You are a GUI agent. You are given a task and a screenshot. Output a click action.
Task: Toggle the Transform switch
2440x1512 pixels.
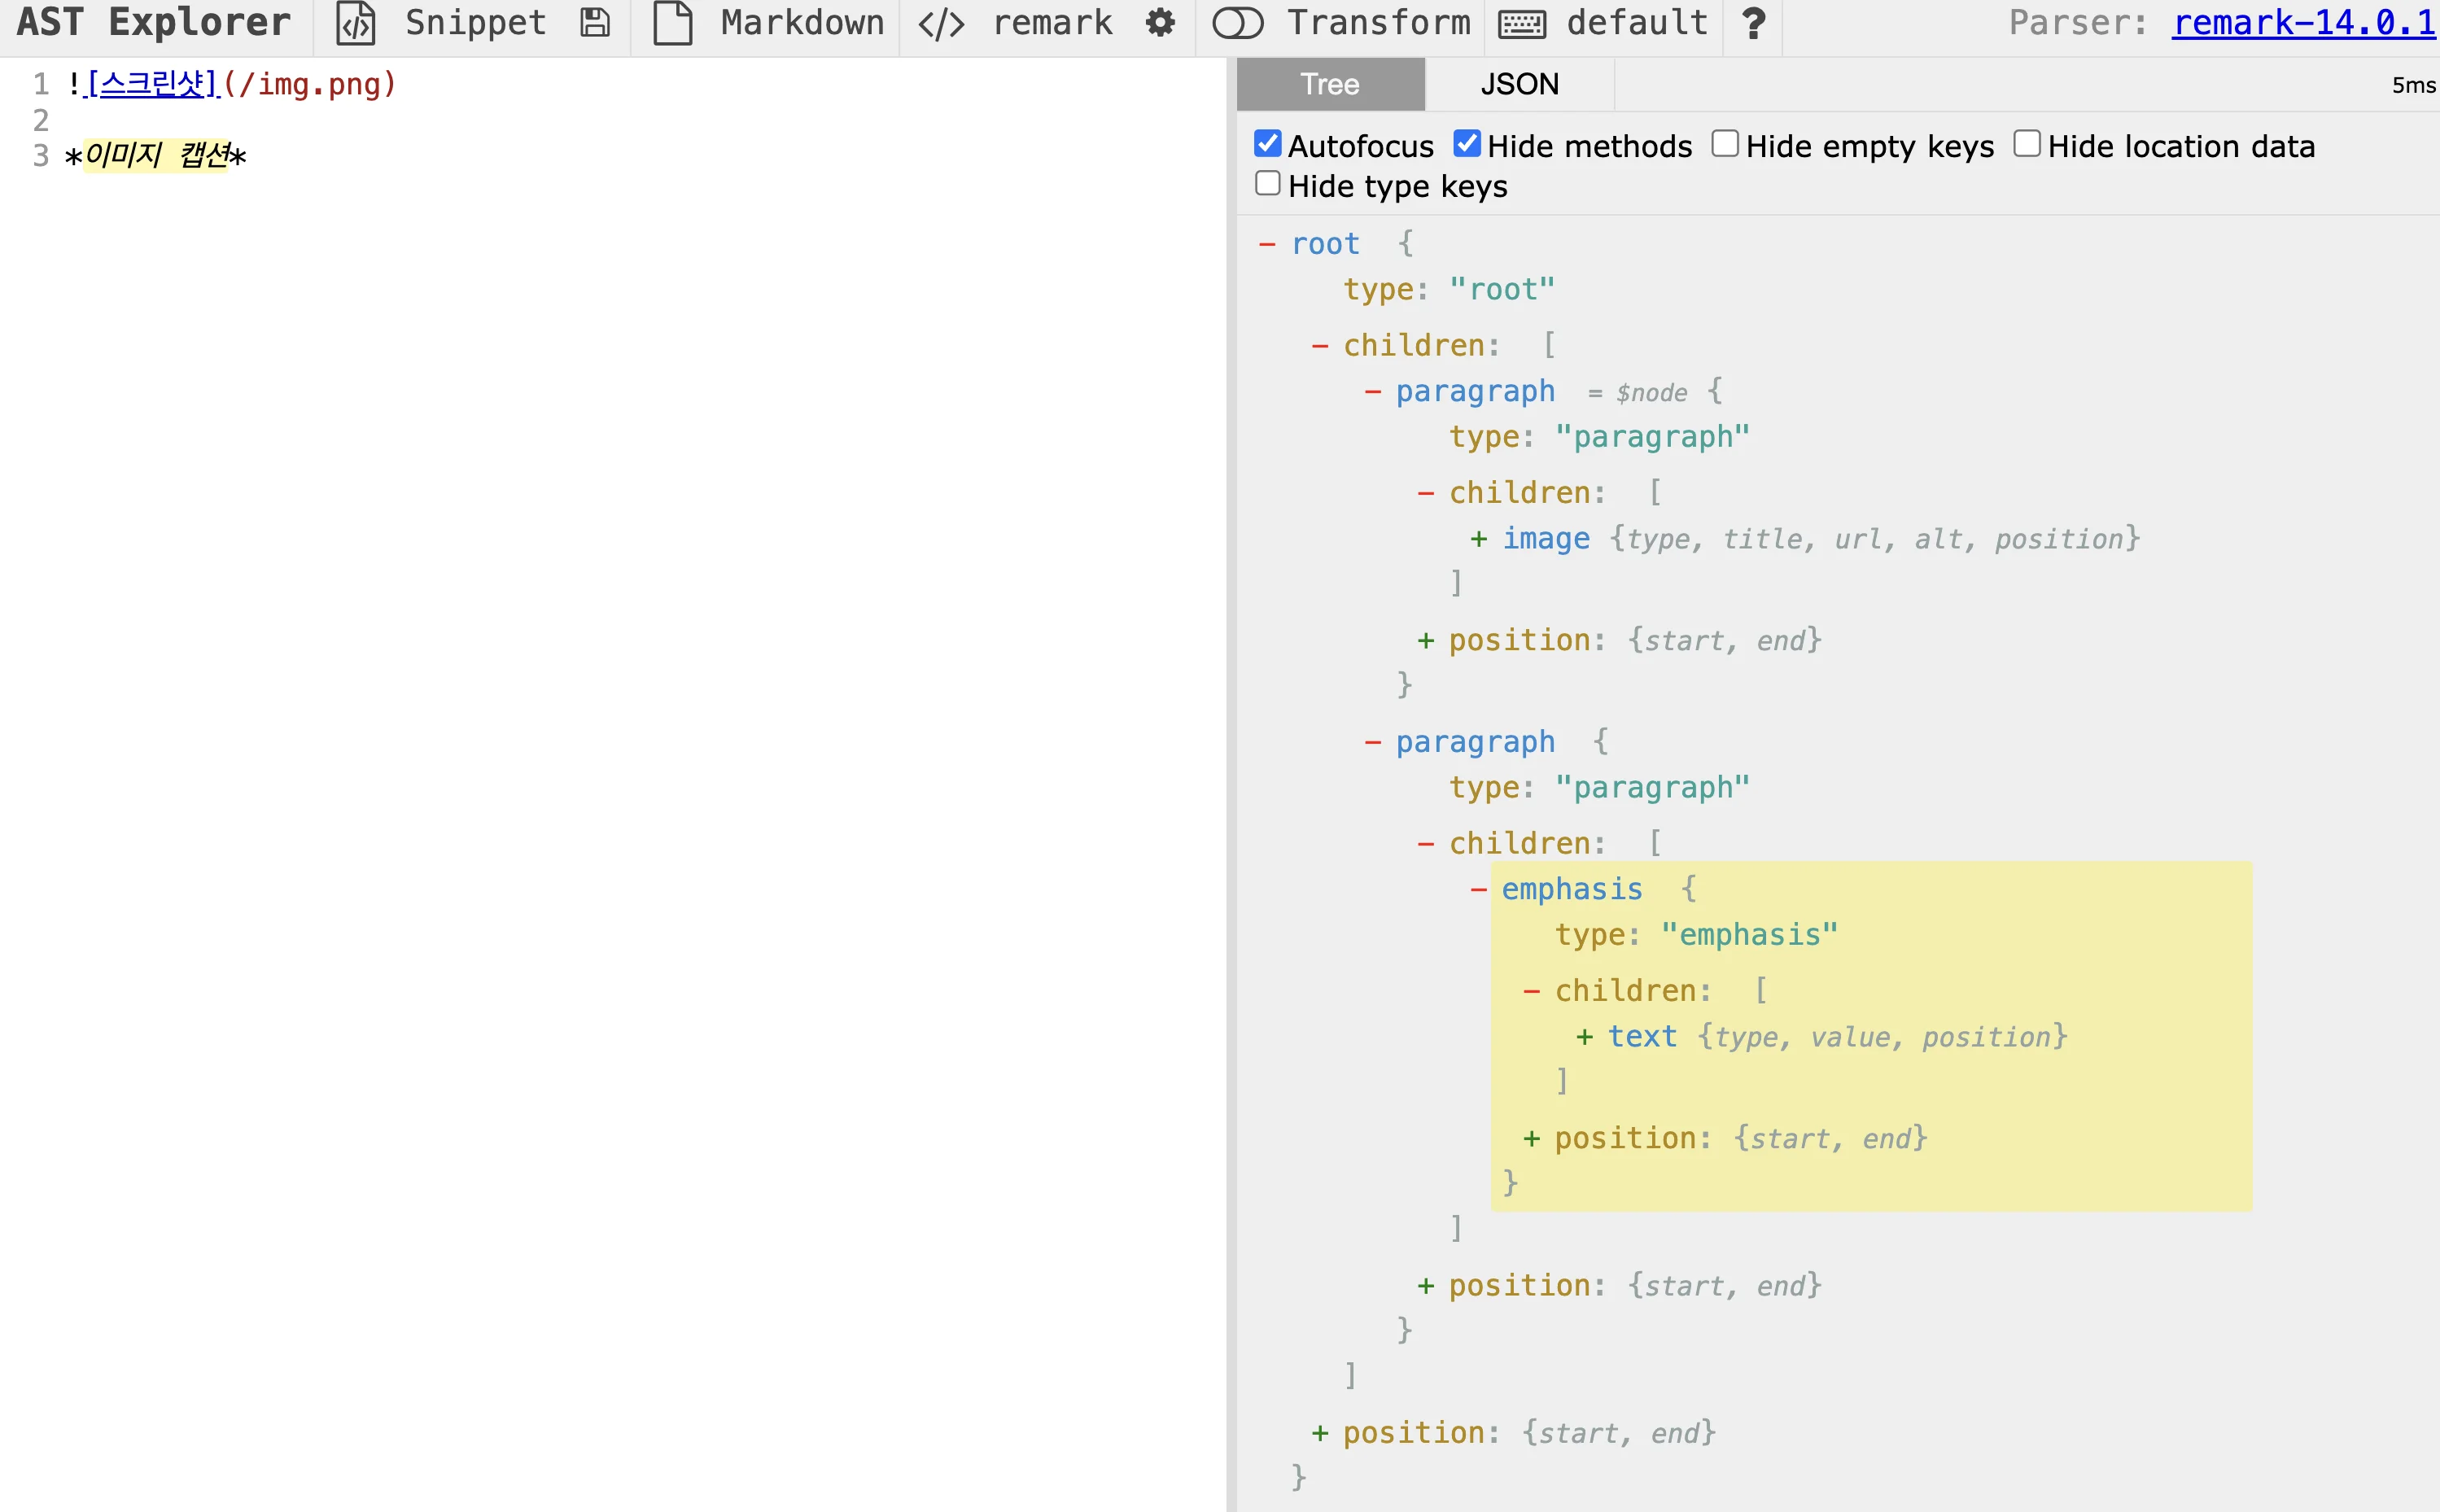pos(1238,23)
